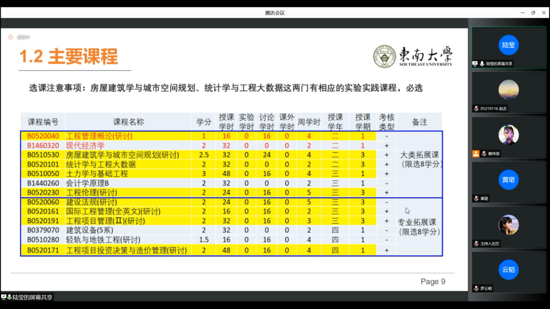Click the 腾讯会议 window title
The height and width of the screenshot is (309, 550).
tap(274, 13)
